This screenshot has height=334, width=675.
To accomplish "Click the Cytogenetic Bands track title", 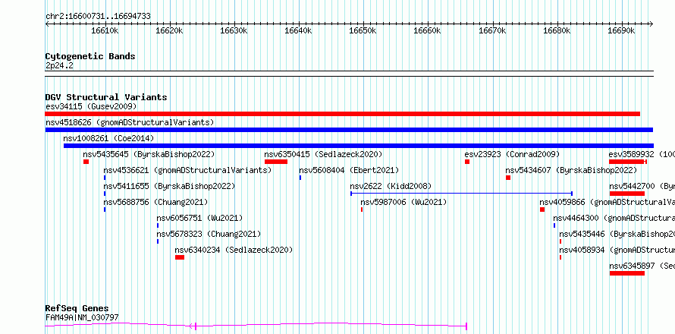I will pos(90,56).
